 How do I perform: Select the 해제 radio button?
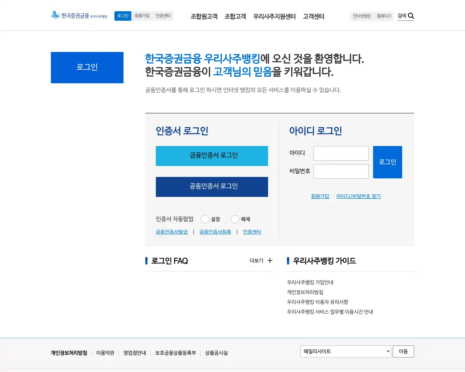click(x=235, y=219)
